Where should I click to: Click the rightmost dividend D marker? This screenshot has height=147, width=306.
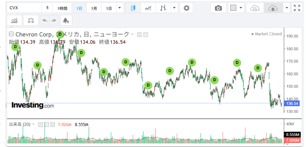[258, 68]
